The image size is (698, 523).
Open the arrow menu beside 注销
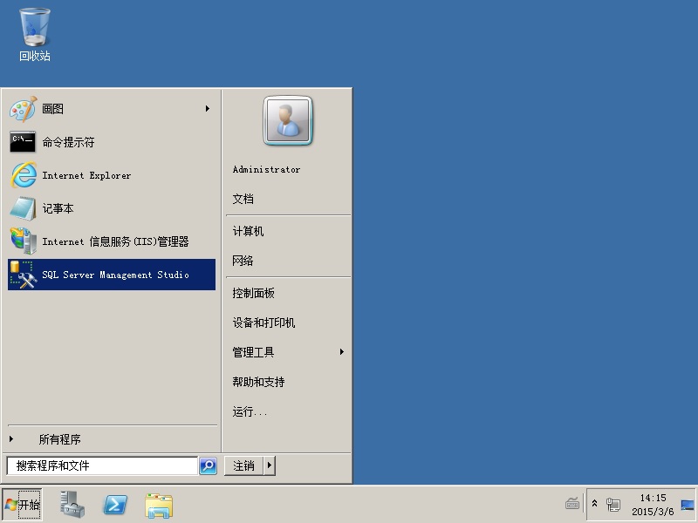[x=270, y=466]
